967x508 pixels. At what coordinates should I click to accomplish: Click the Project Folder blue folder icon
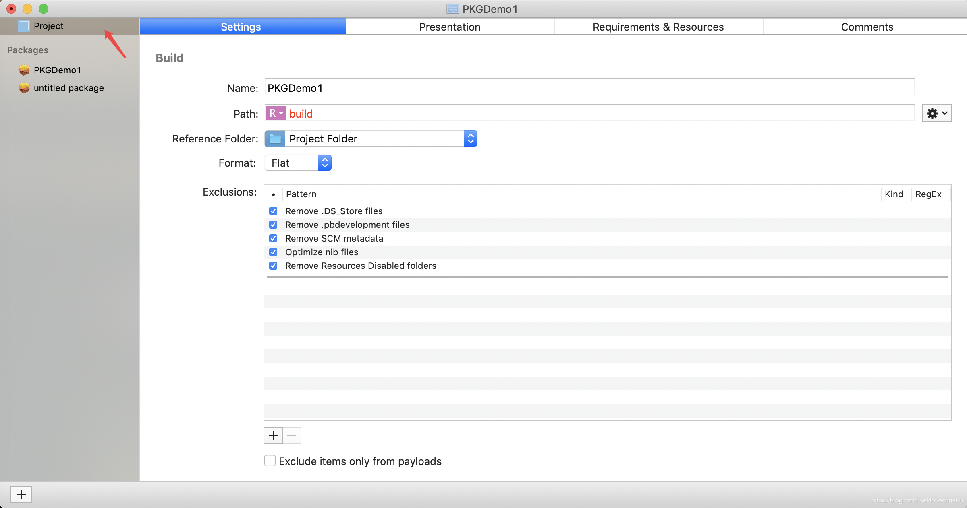pos(275,139)
